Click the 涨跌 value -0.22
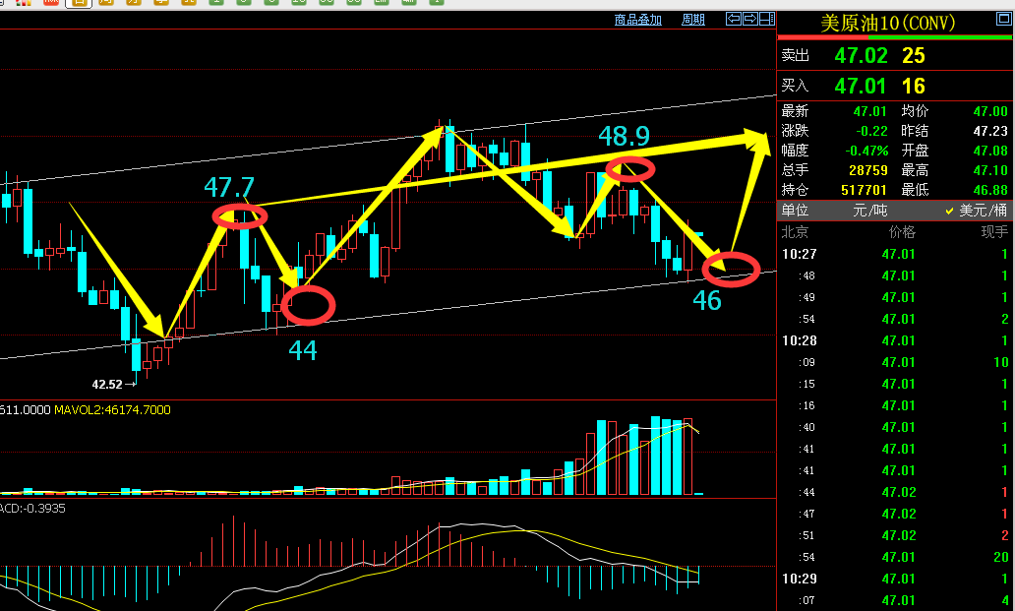The image size is (1015, 611). pos(871,132)
